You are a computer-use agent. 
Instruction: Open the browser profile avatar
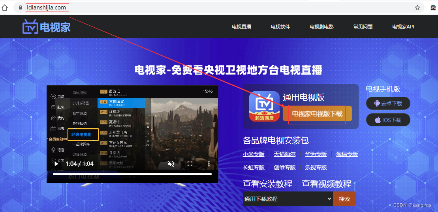pos(434,8)
